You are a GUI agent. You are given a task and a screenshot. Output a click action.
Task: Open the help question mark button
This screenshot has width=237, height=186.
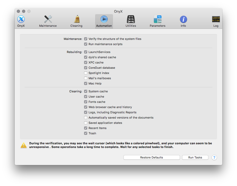point(214,157)
